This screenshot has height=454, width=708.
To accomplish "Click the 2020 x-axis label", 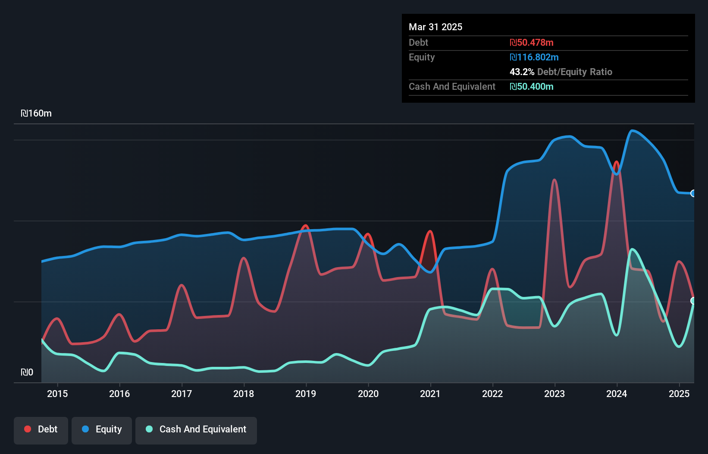I will (368, 394).
